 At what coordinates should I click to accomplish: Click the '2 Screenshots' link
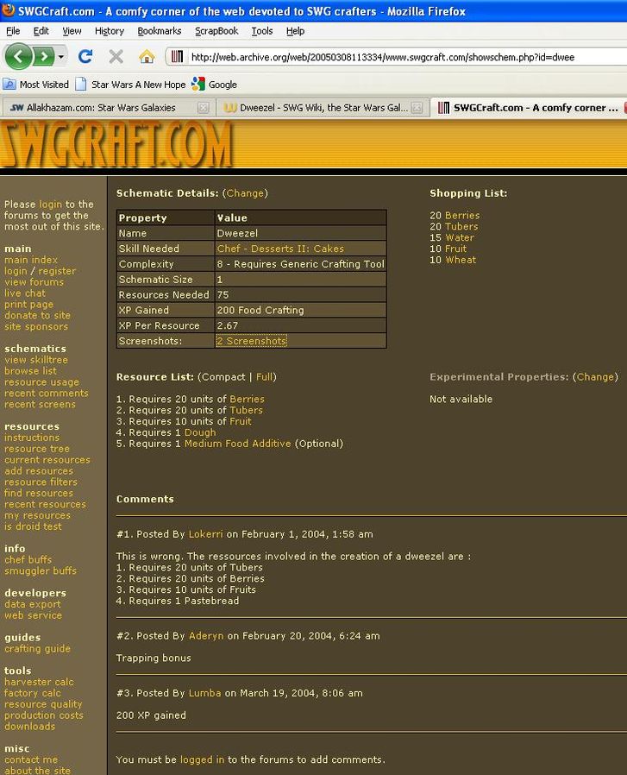(251, 341)
